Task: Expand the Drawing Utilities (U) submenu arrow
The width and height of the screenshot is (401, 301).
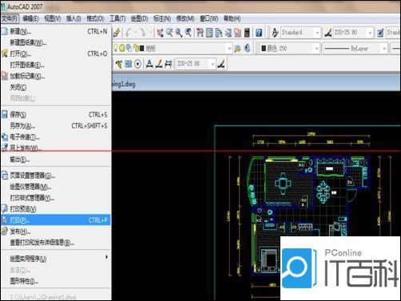Action: point(106,257)
